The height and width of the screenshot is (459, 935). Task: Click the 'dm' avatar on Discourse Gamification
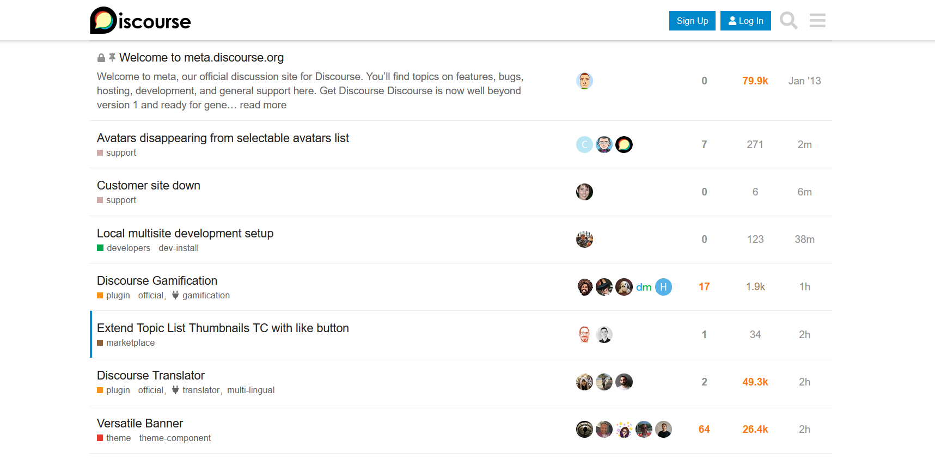click(644, 287)
